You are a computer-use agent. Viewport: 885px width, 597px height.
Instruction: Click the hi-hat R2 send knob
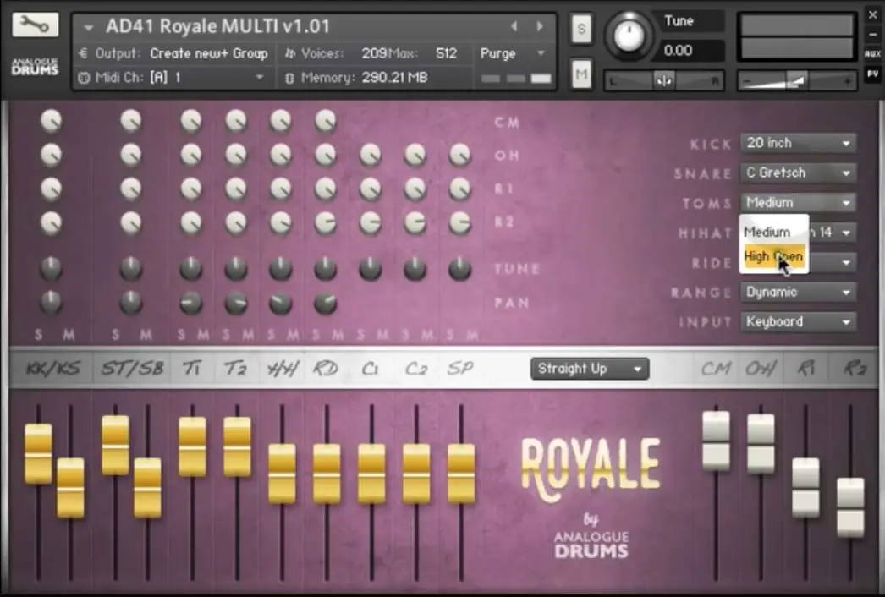click(x=281, y=223)
